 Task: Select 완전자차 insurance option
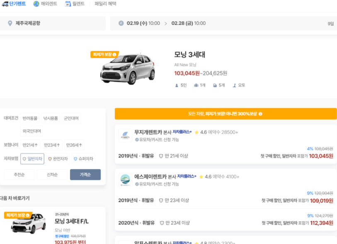[x=58, y=159]
